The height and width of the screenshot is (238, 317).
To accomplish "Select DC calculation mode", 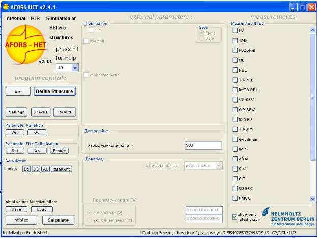I will (36, 169).
